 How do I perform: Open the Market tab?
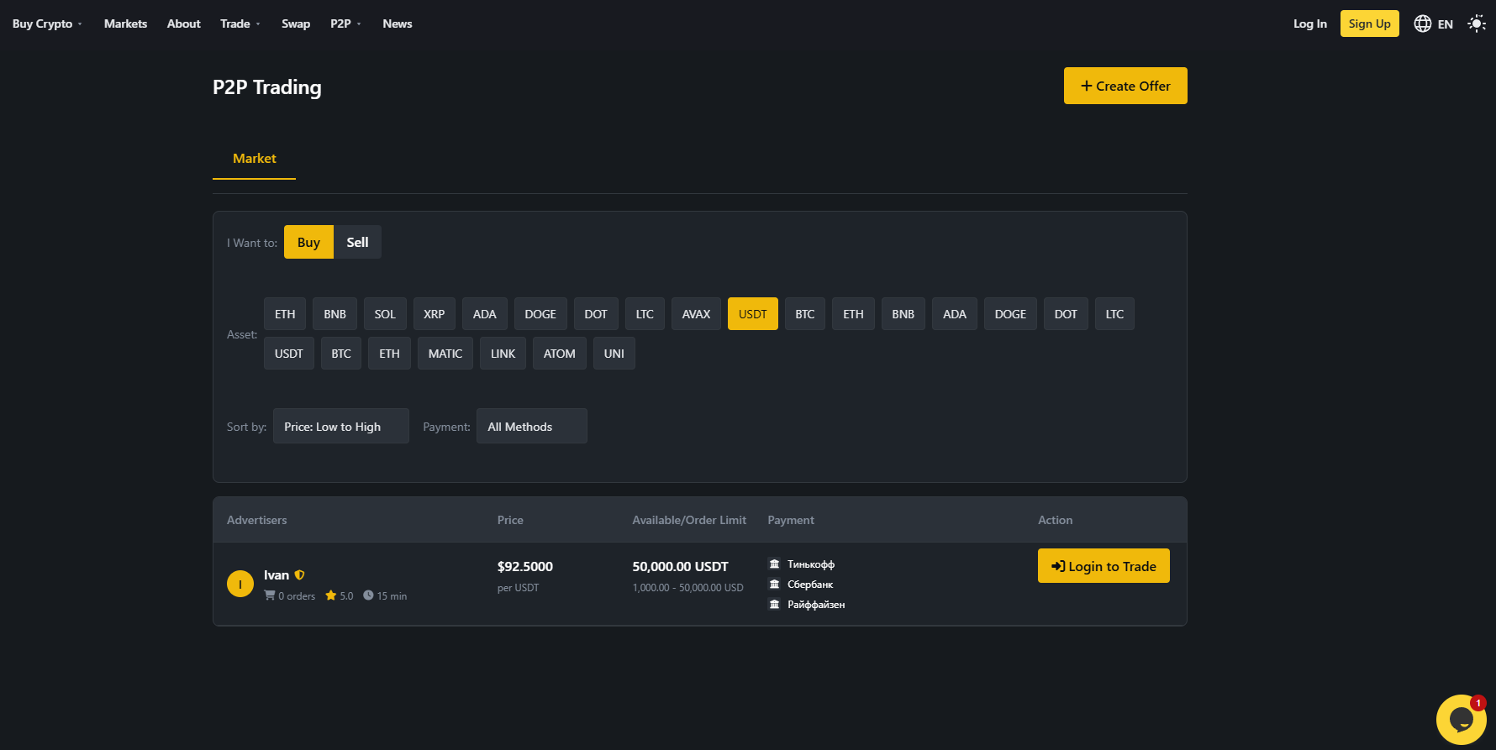254,159
